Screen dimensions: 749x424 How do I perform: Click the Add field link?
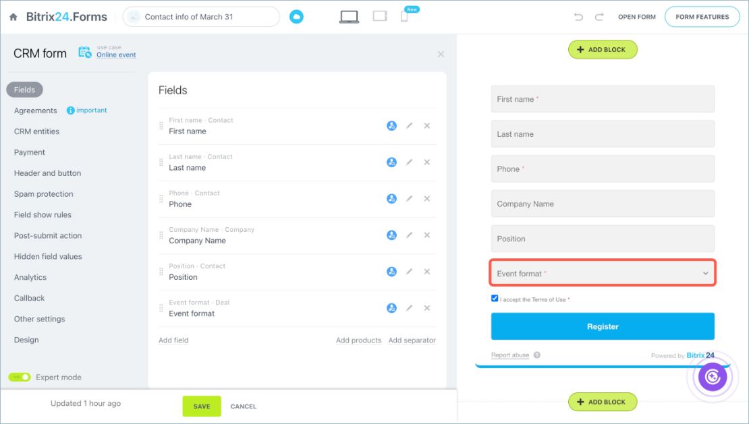tap(173, 340)
